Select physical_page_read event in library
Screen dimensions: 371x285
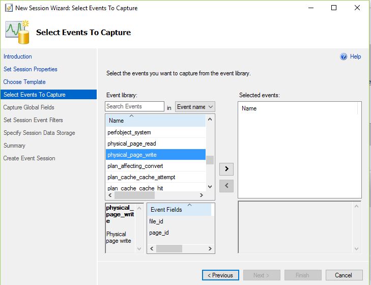click(132, 144)
